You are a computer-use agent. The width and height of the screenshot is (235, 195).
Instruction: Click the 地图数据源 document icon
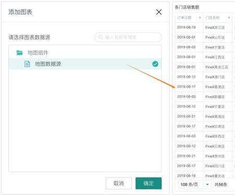[27, 64]
